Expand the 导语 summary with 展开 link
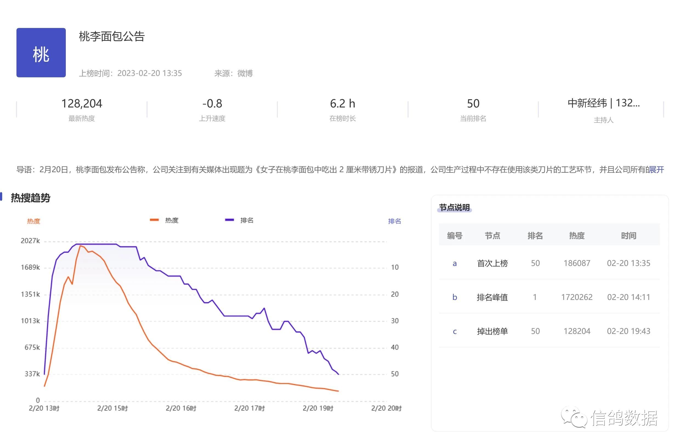Viewport: 680px width, 448px height. coord(656,170)
